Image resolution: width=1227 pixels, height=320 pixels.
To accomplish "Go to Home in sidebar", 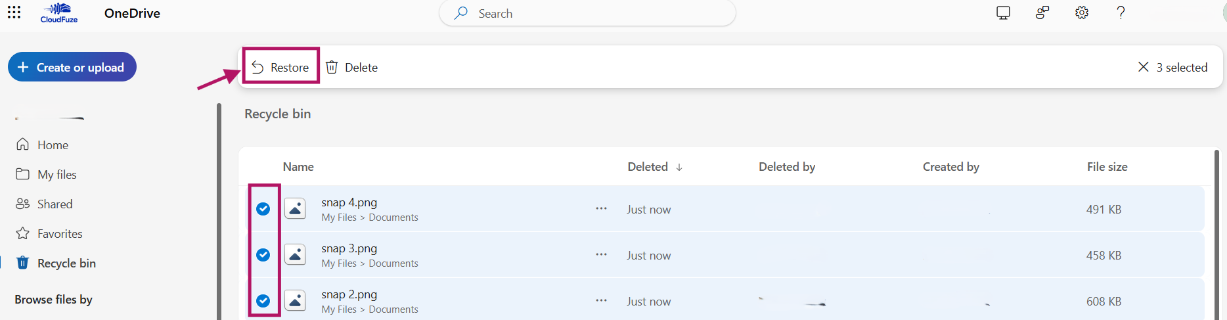I will click(x=53, y=145).
